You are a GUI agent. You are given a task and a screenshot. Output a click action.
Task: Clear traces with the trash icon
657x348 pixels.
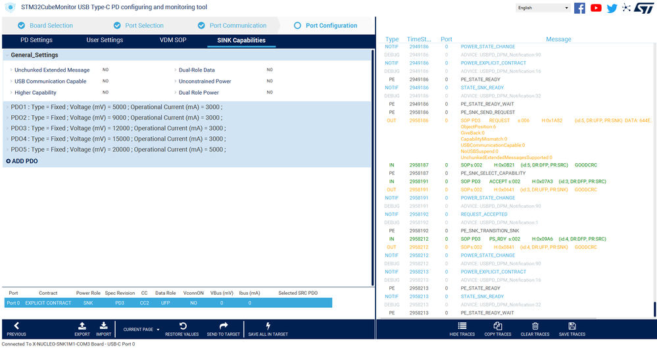pyautogui.click(x=535, y=329)
